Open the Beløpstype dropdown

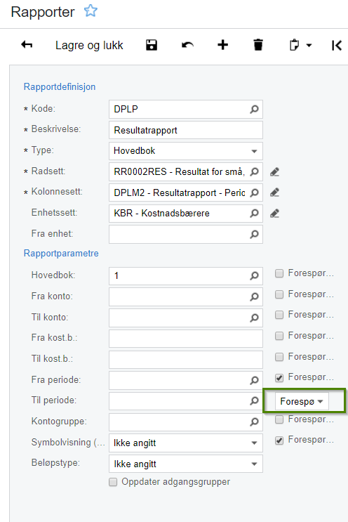click(186, 464)
